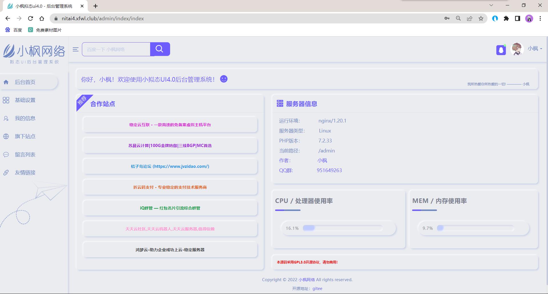548x294 pixels.
Task: Open the 桔子鸟论坛 partner site link
Action: (170, 166)
